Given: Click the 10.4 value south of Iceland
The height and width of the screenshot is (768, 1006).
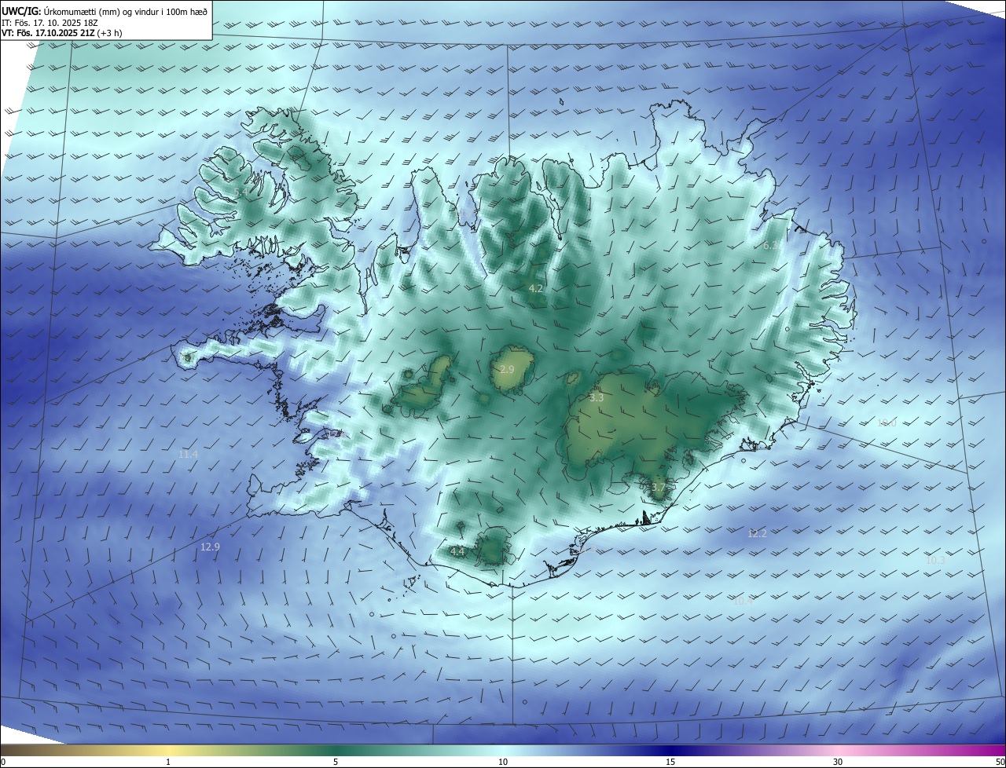Looking at the screenshot, I should click(x=743, y=601).
